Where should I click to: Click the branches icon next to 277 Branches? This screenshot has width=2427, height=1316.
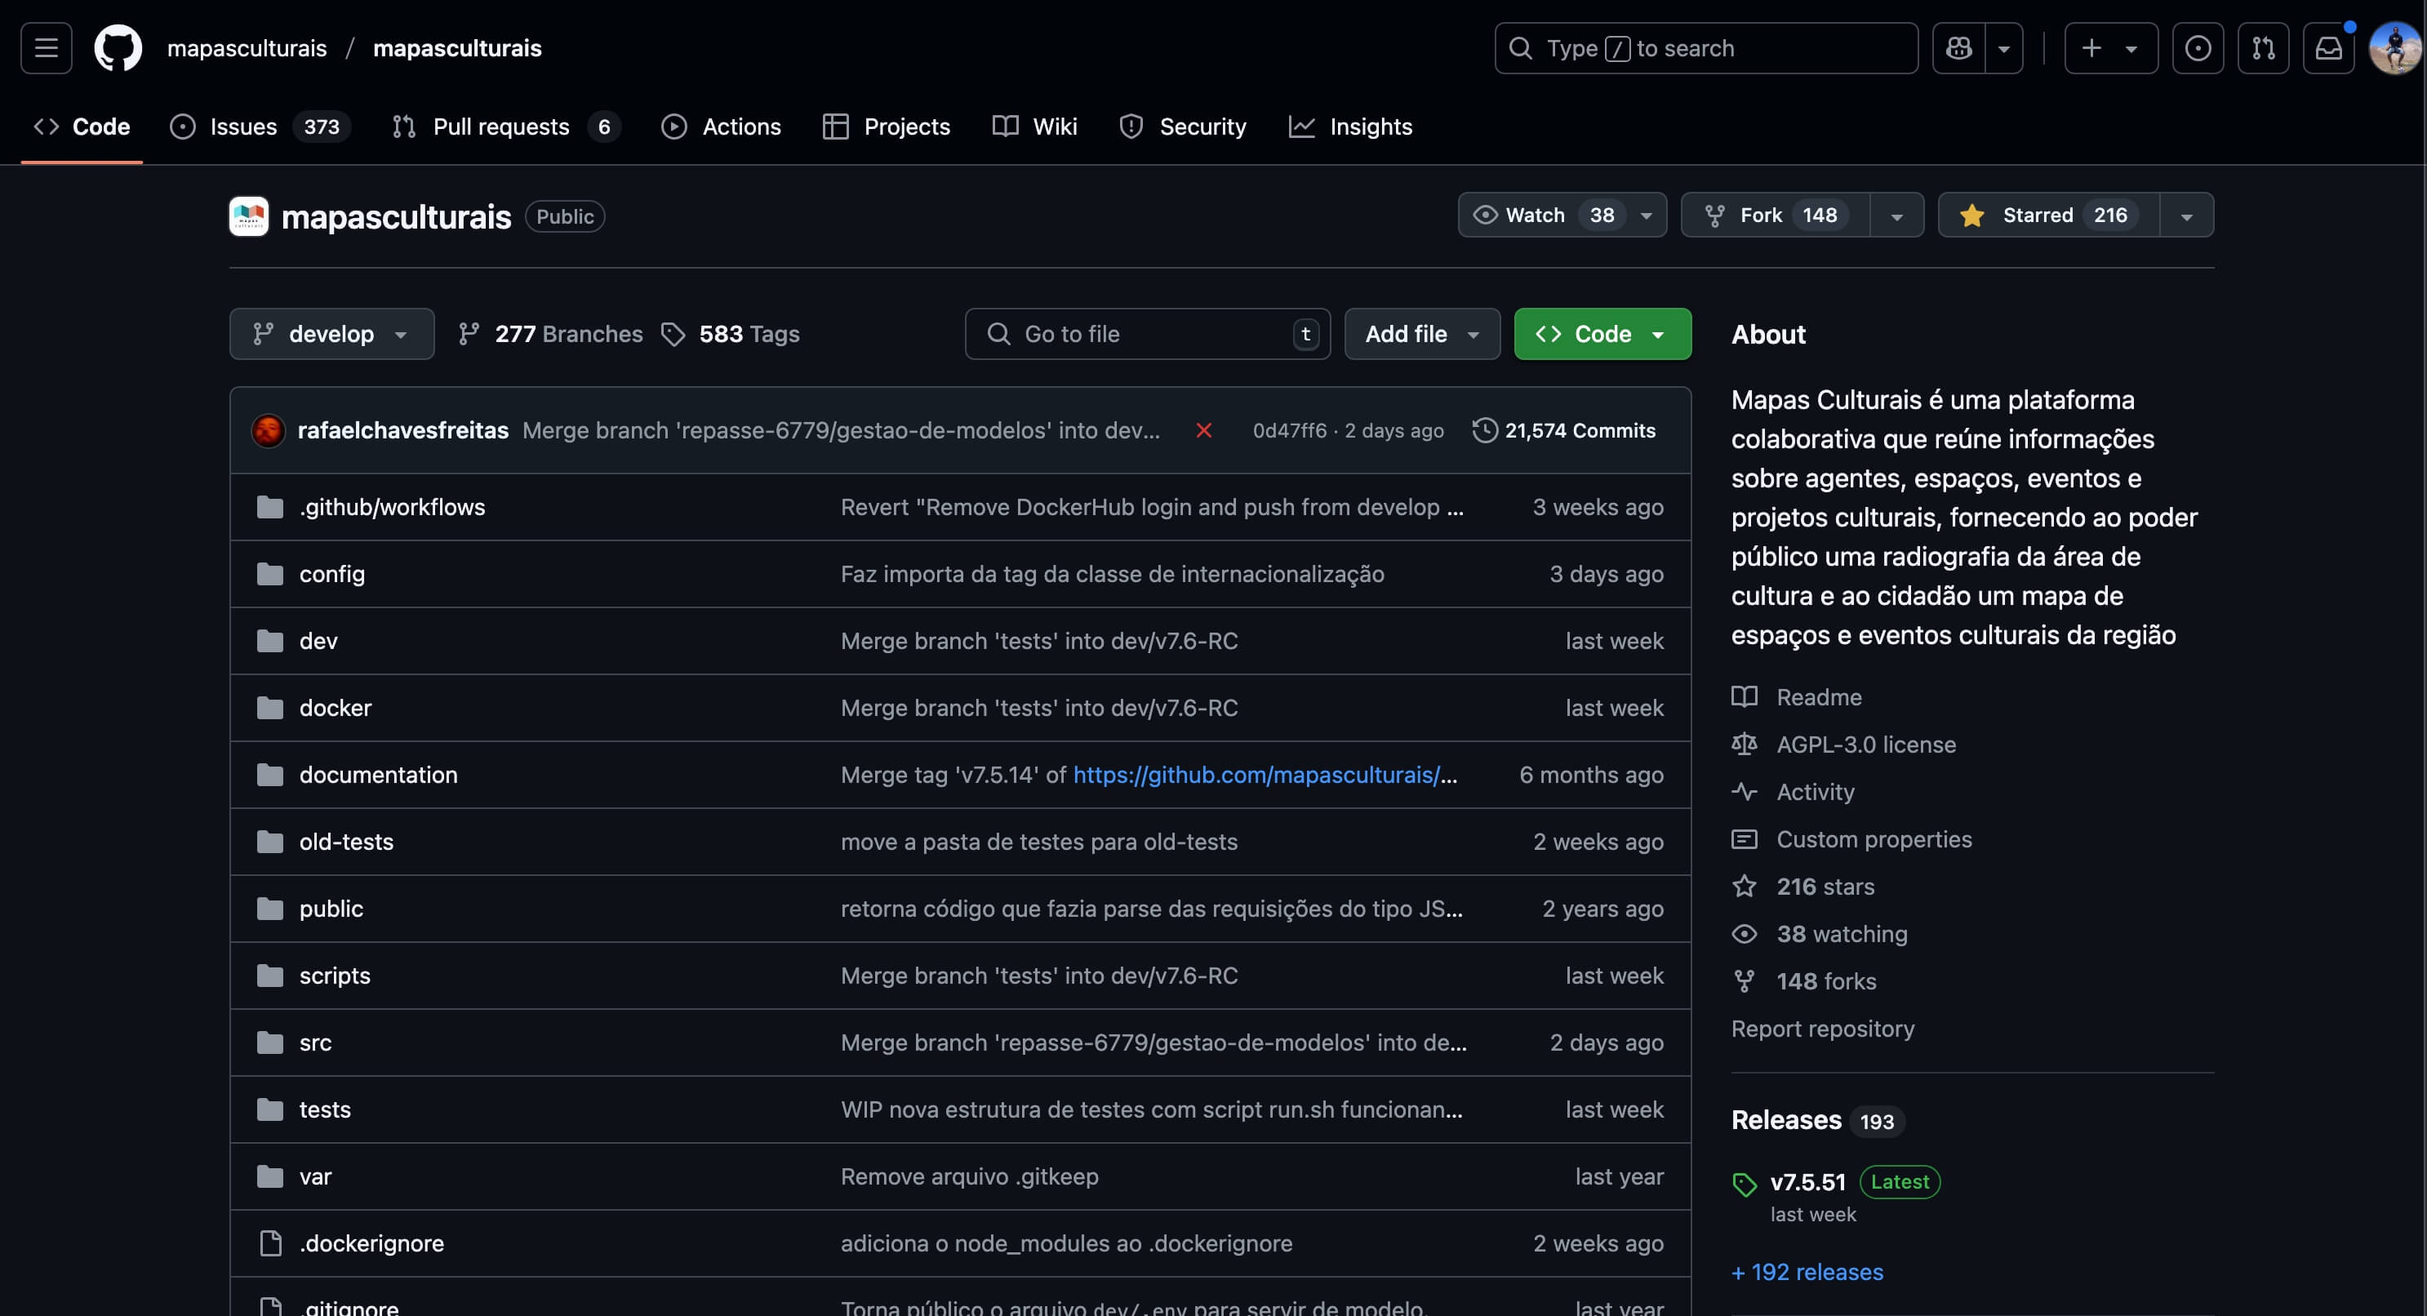(469, 333)
